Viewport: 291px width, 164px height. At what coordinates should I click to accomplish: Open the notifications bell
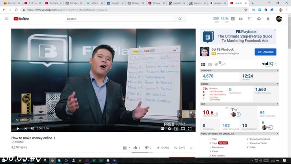coord(268,19)
